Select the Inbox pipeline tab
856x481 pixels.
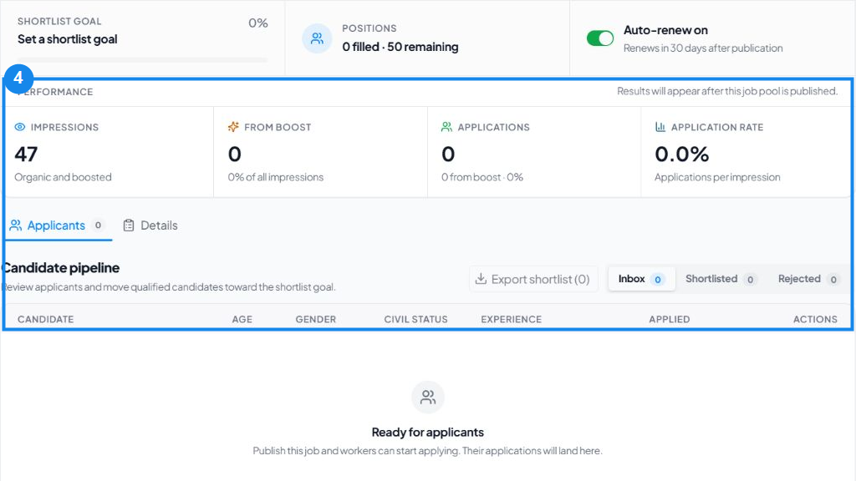click(641, 279)
